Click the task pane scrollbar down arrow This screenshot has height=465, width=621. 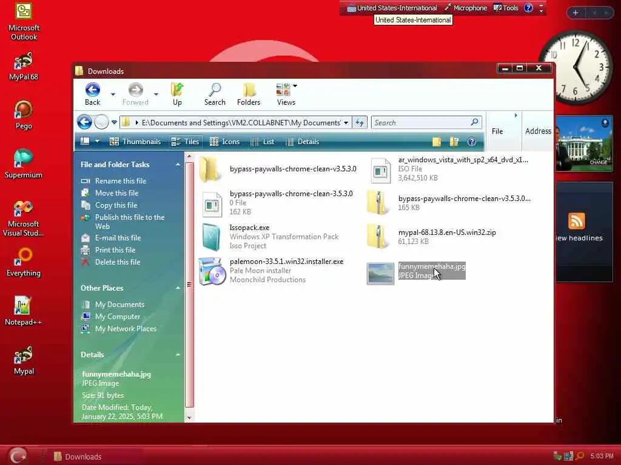(189, 418)
